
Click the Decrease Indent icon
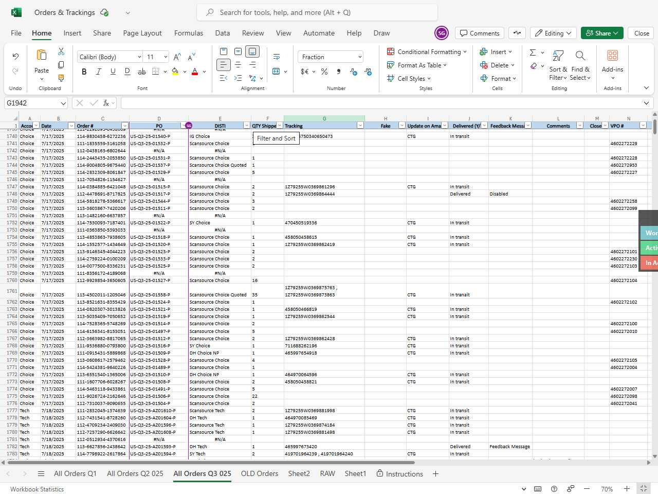coord(224,78)
